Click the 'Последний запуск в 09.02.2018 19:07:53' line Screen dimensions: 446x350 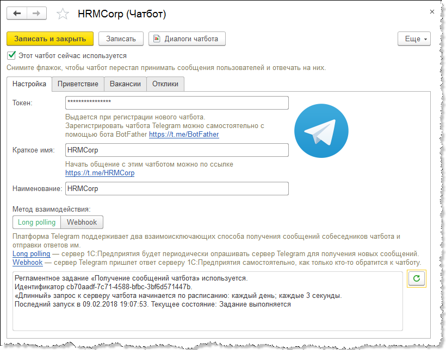pyautogui.click(x=82, y=304)
